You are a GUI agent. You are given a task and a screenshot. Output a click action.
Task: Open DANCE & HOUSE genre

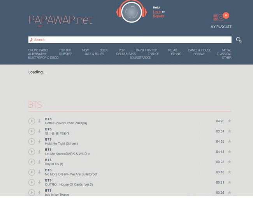click(199, 50)
